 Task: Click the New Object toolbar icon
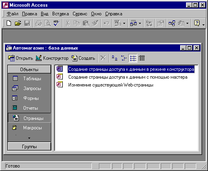pos(181,23)
